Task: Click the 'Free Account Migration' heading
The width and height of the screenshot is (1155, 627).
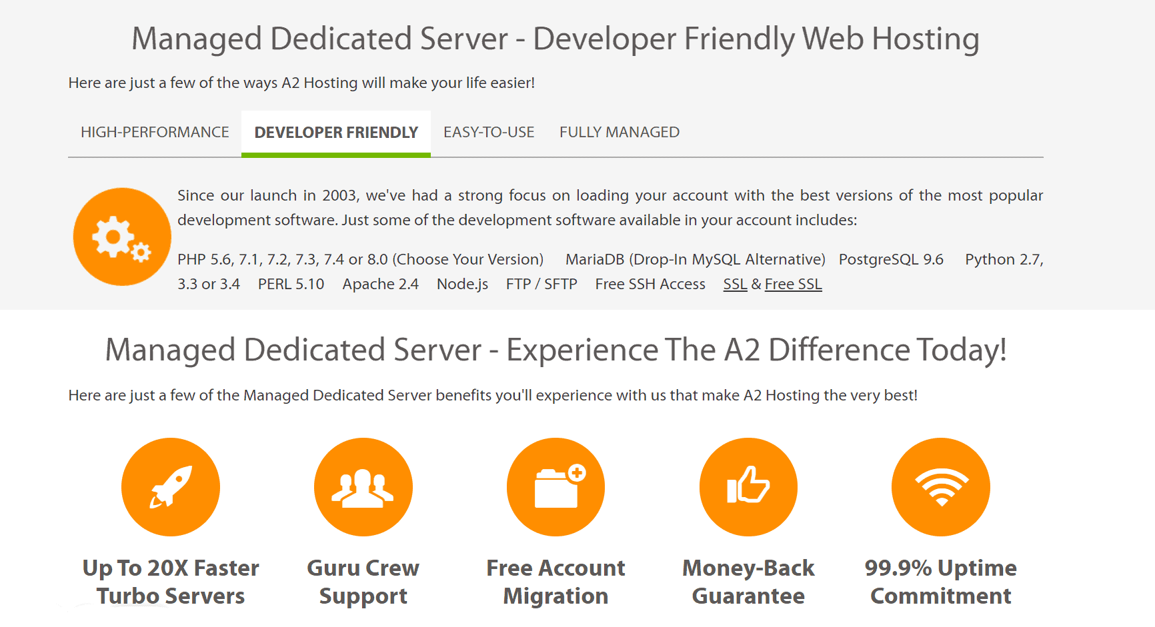Action: point(555,582)
